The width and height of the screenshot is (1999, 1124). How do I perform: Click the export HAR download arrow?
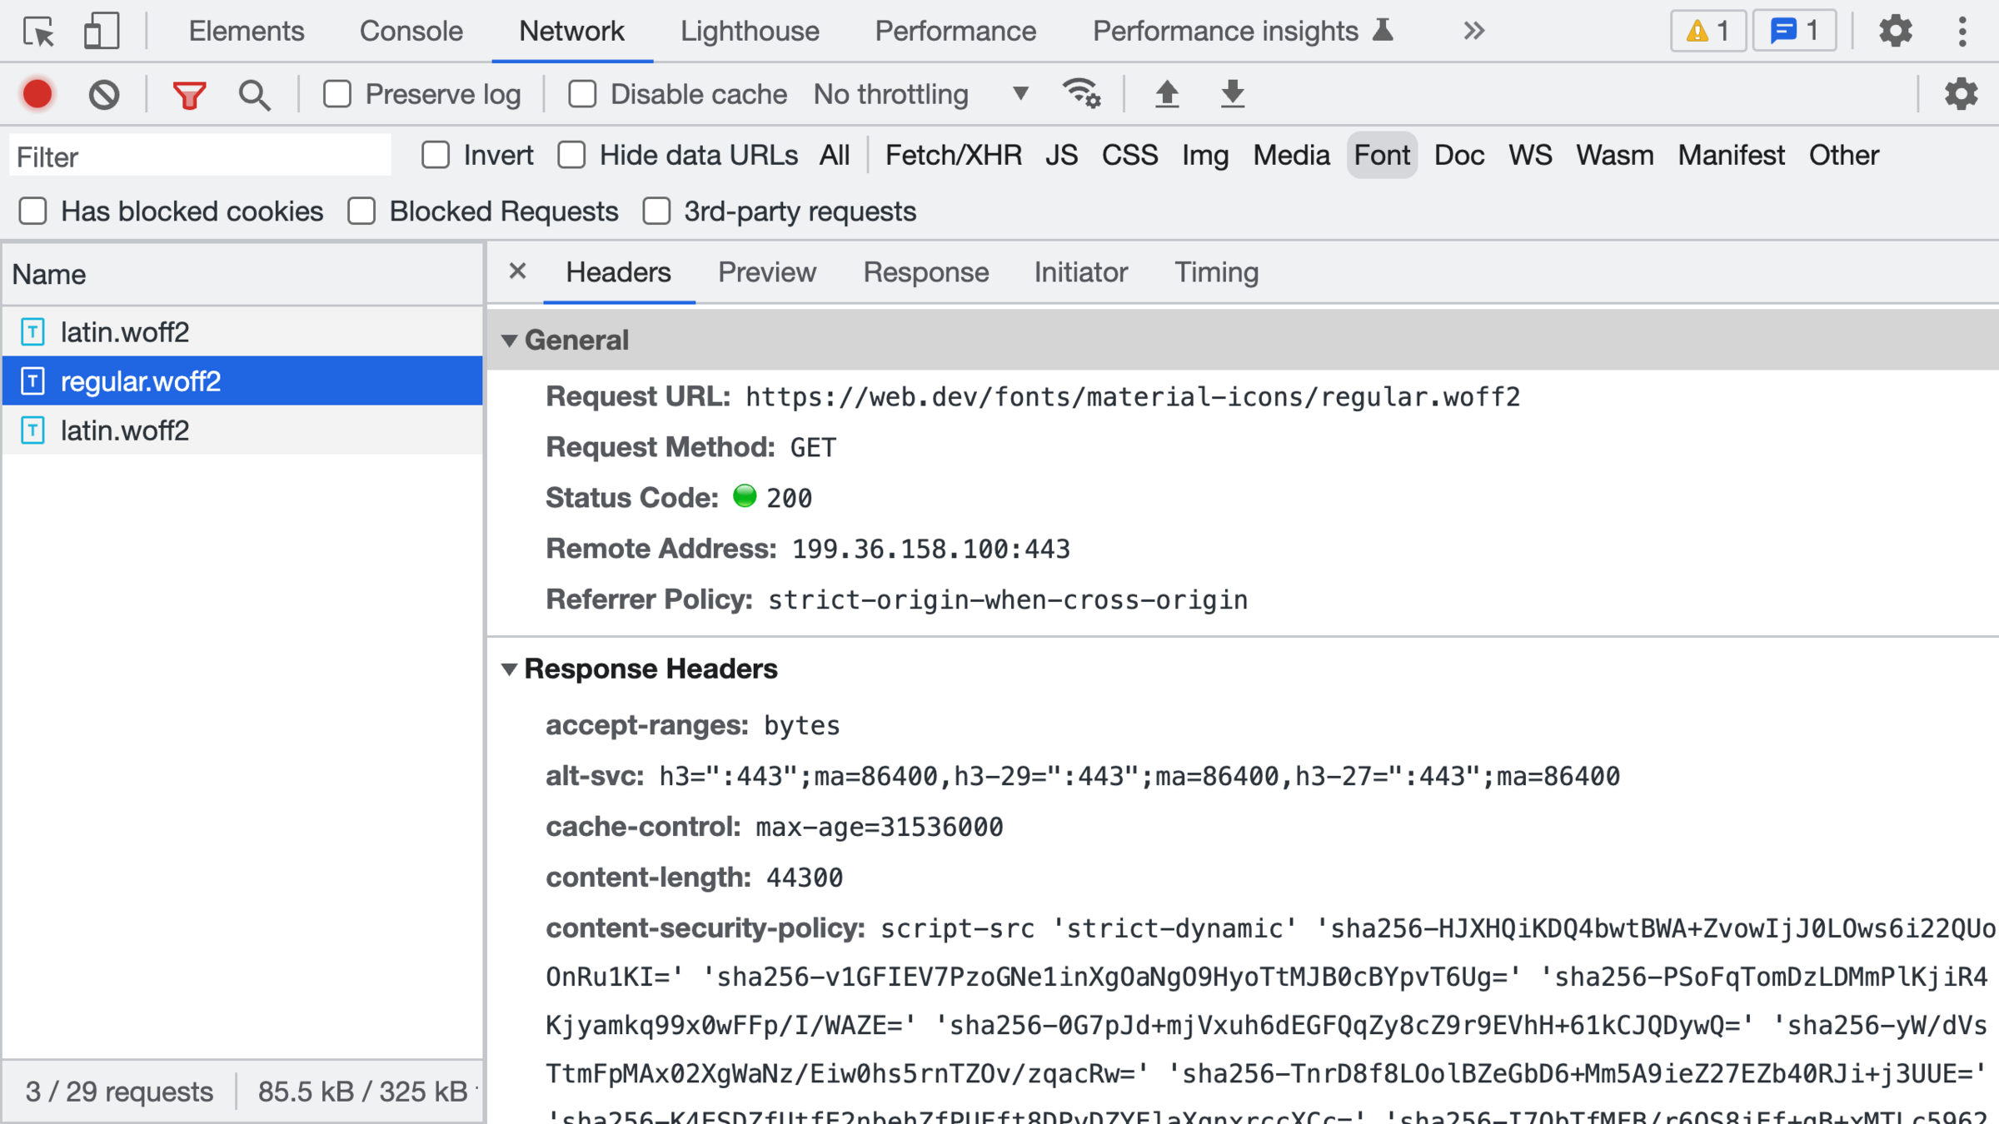point(1232,94)
